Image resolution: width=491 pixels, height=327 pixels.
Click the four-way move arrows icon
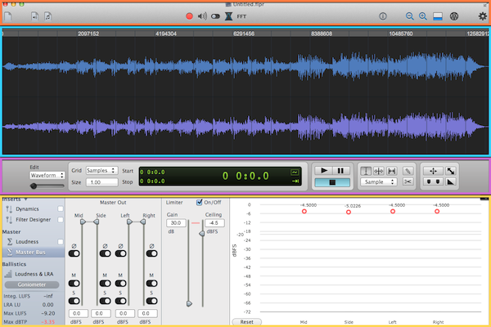click(x=433, y=171)
